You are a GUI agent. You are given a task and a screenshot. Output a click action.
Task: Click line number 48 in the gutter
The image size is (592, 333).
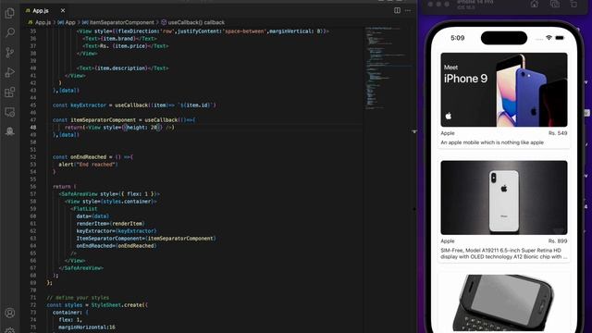point(33,128)
